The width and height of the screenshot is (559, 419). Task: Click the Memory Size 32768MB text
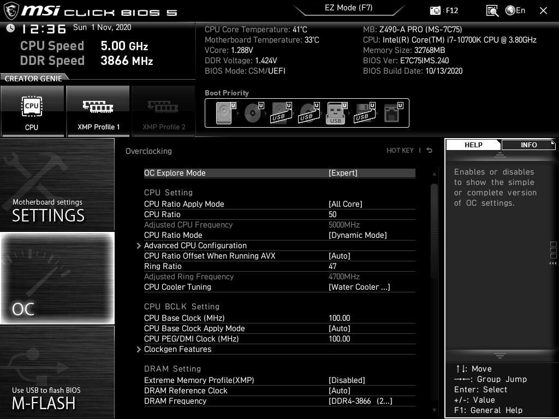(x=404, y=50)
